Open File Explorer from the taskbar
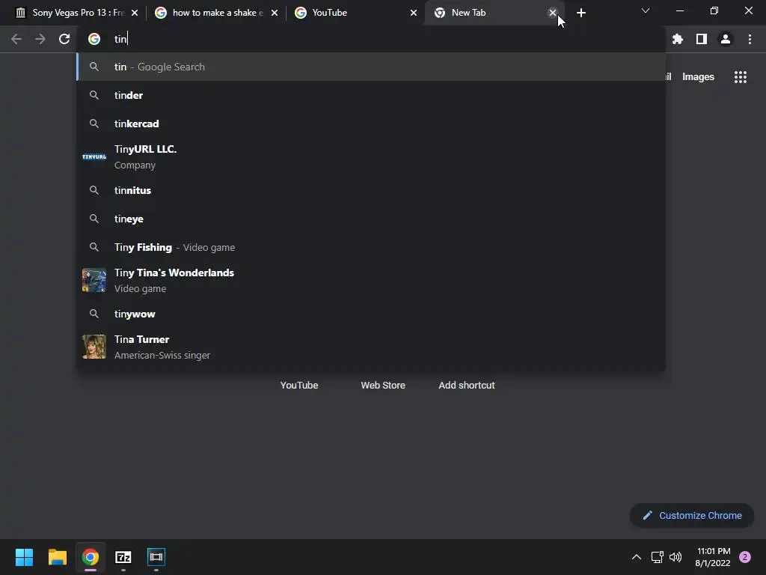Viewport: 766px width, 575px height. 57,557
